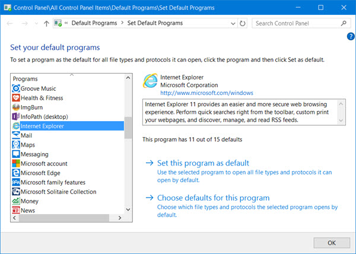Select Set Default Programs breadcrumb

coord(155,23)
